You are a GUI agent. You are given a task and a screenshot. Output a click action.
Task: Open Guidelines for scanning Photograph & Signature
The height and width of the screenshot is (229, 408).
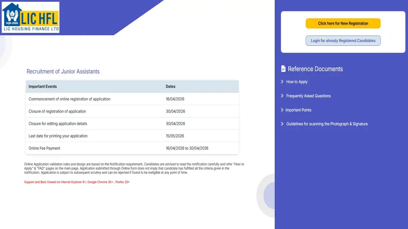(x=327, y=124)
